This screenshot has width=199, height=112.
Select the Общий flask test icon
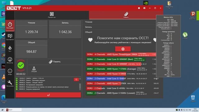[34, 69]
